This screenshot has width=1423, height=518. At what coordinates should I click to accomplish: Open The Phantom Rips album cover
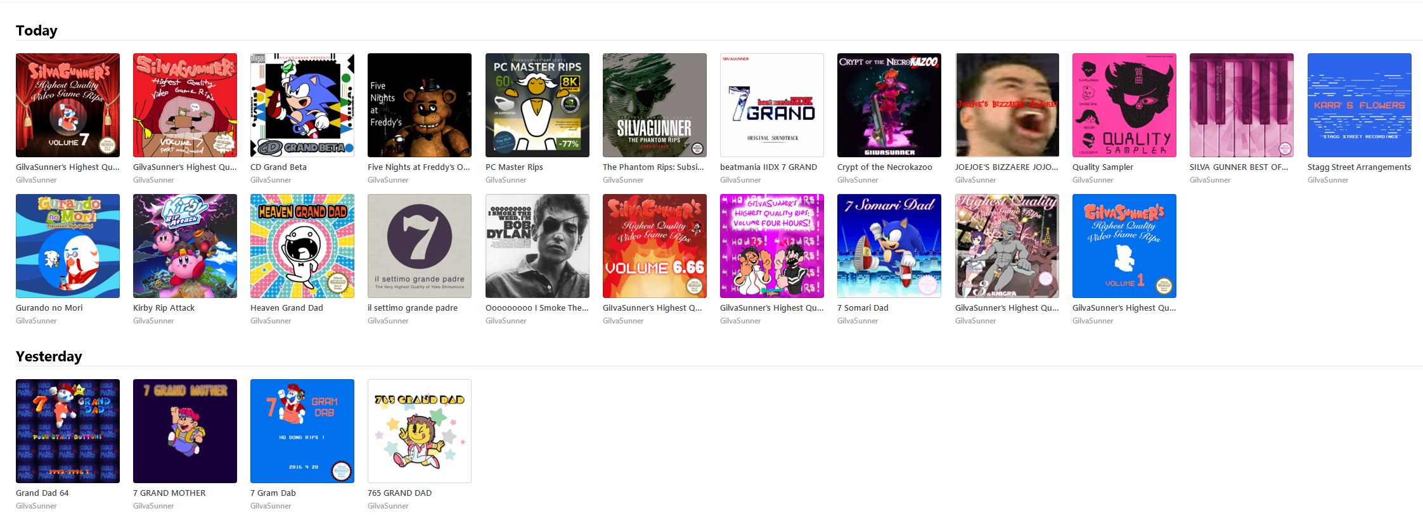tap(655, 105)
